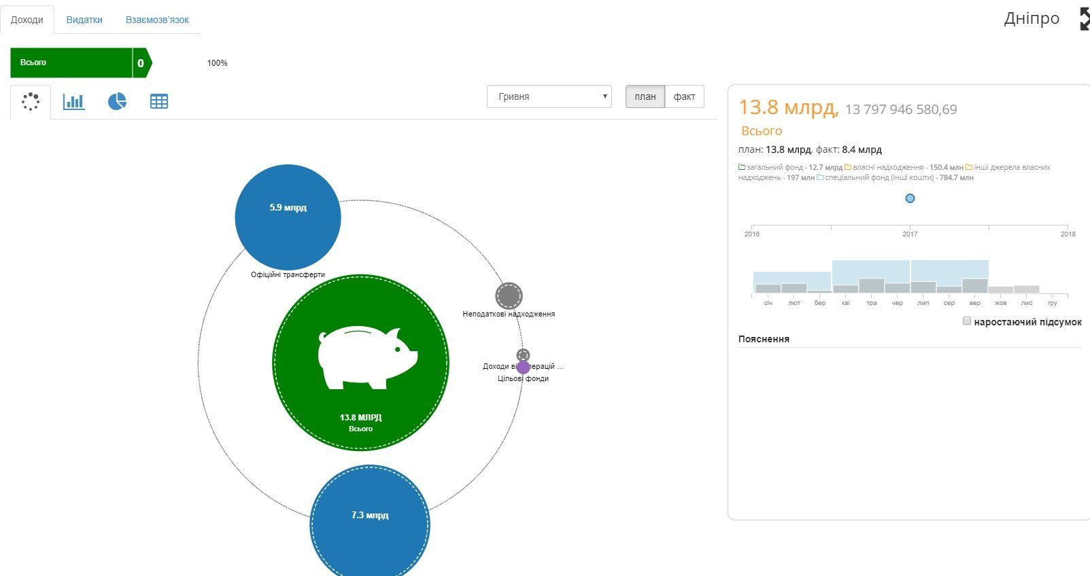Select the gray Неподаткові надходження bubble
This screenshot has width=1090, height=576.
tap(509, 296)
